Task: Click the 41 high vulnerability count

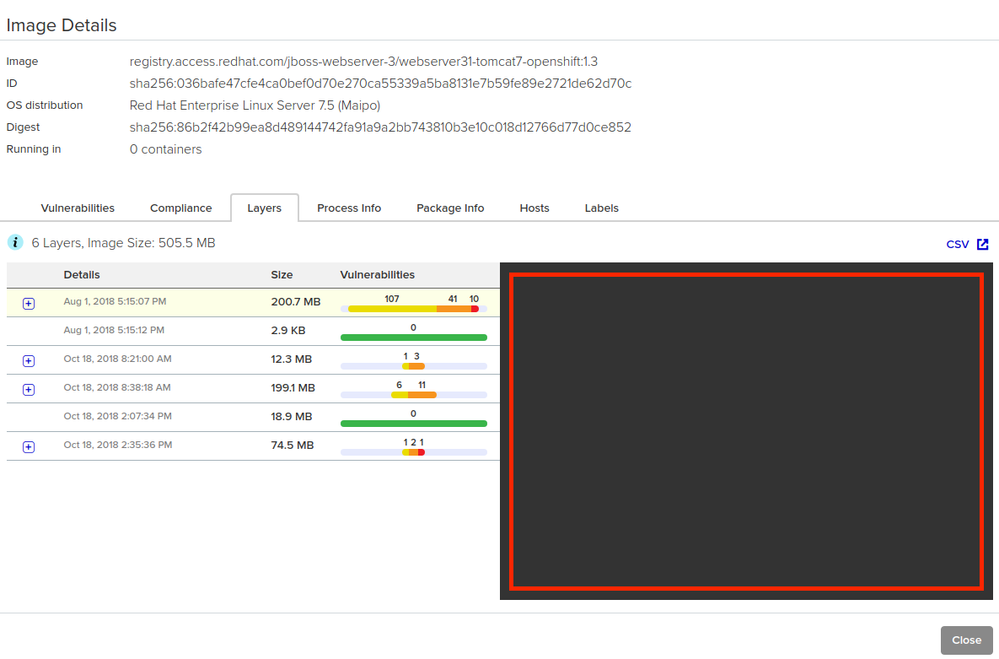Action: 453,299
